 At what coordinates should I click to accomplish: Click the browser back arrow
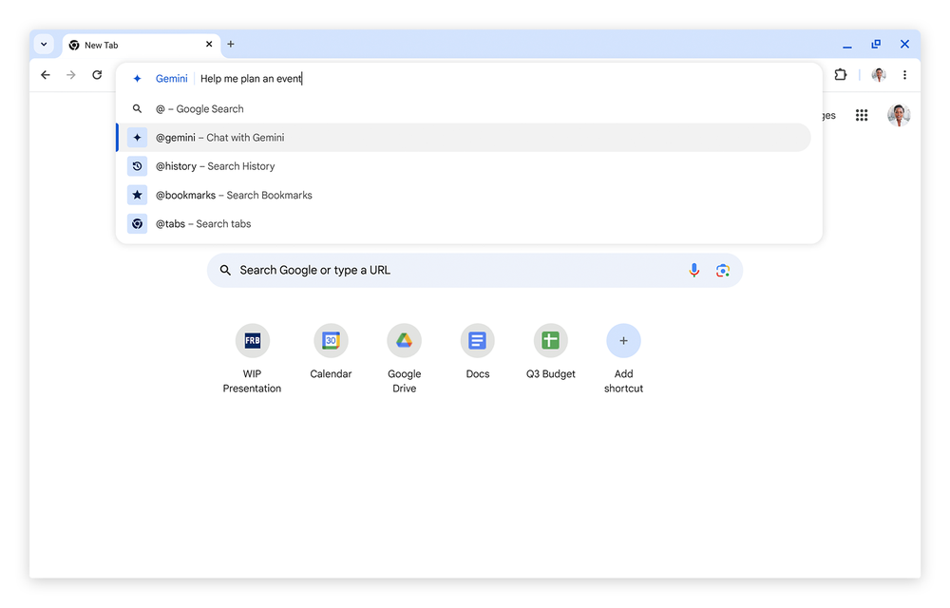[46, 75]
